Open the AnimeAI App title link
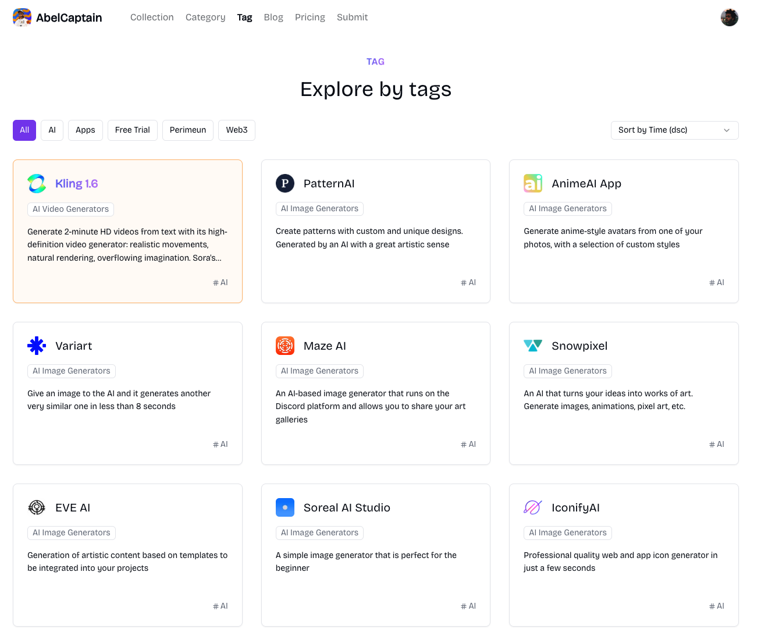The image size is (761, 636). click(x=586, y=183)
